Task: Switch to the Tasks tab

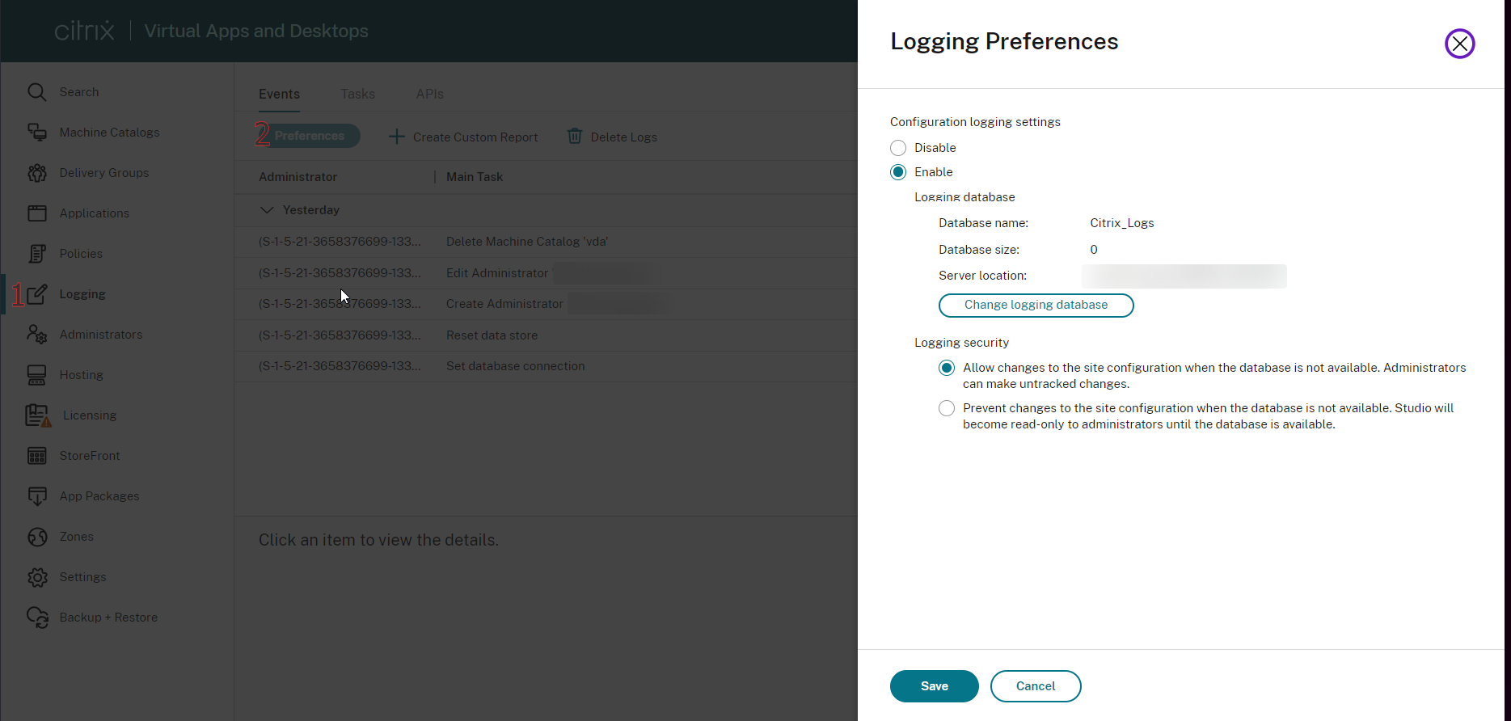Action: point(357,94)
